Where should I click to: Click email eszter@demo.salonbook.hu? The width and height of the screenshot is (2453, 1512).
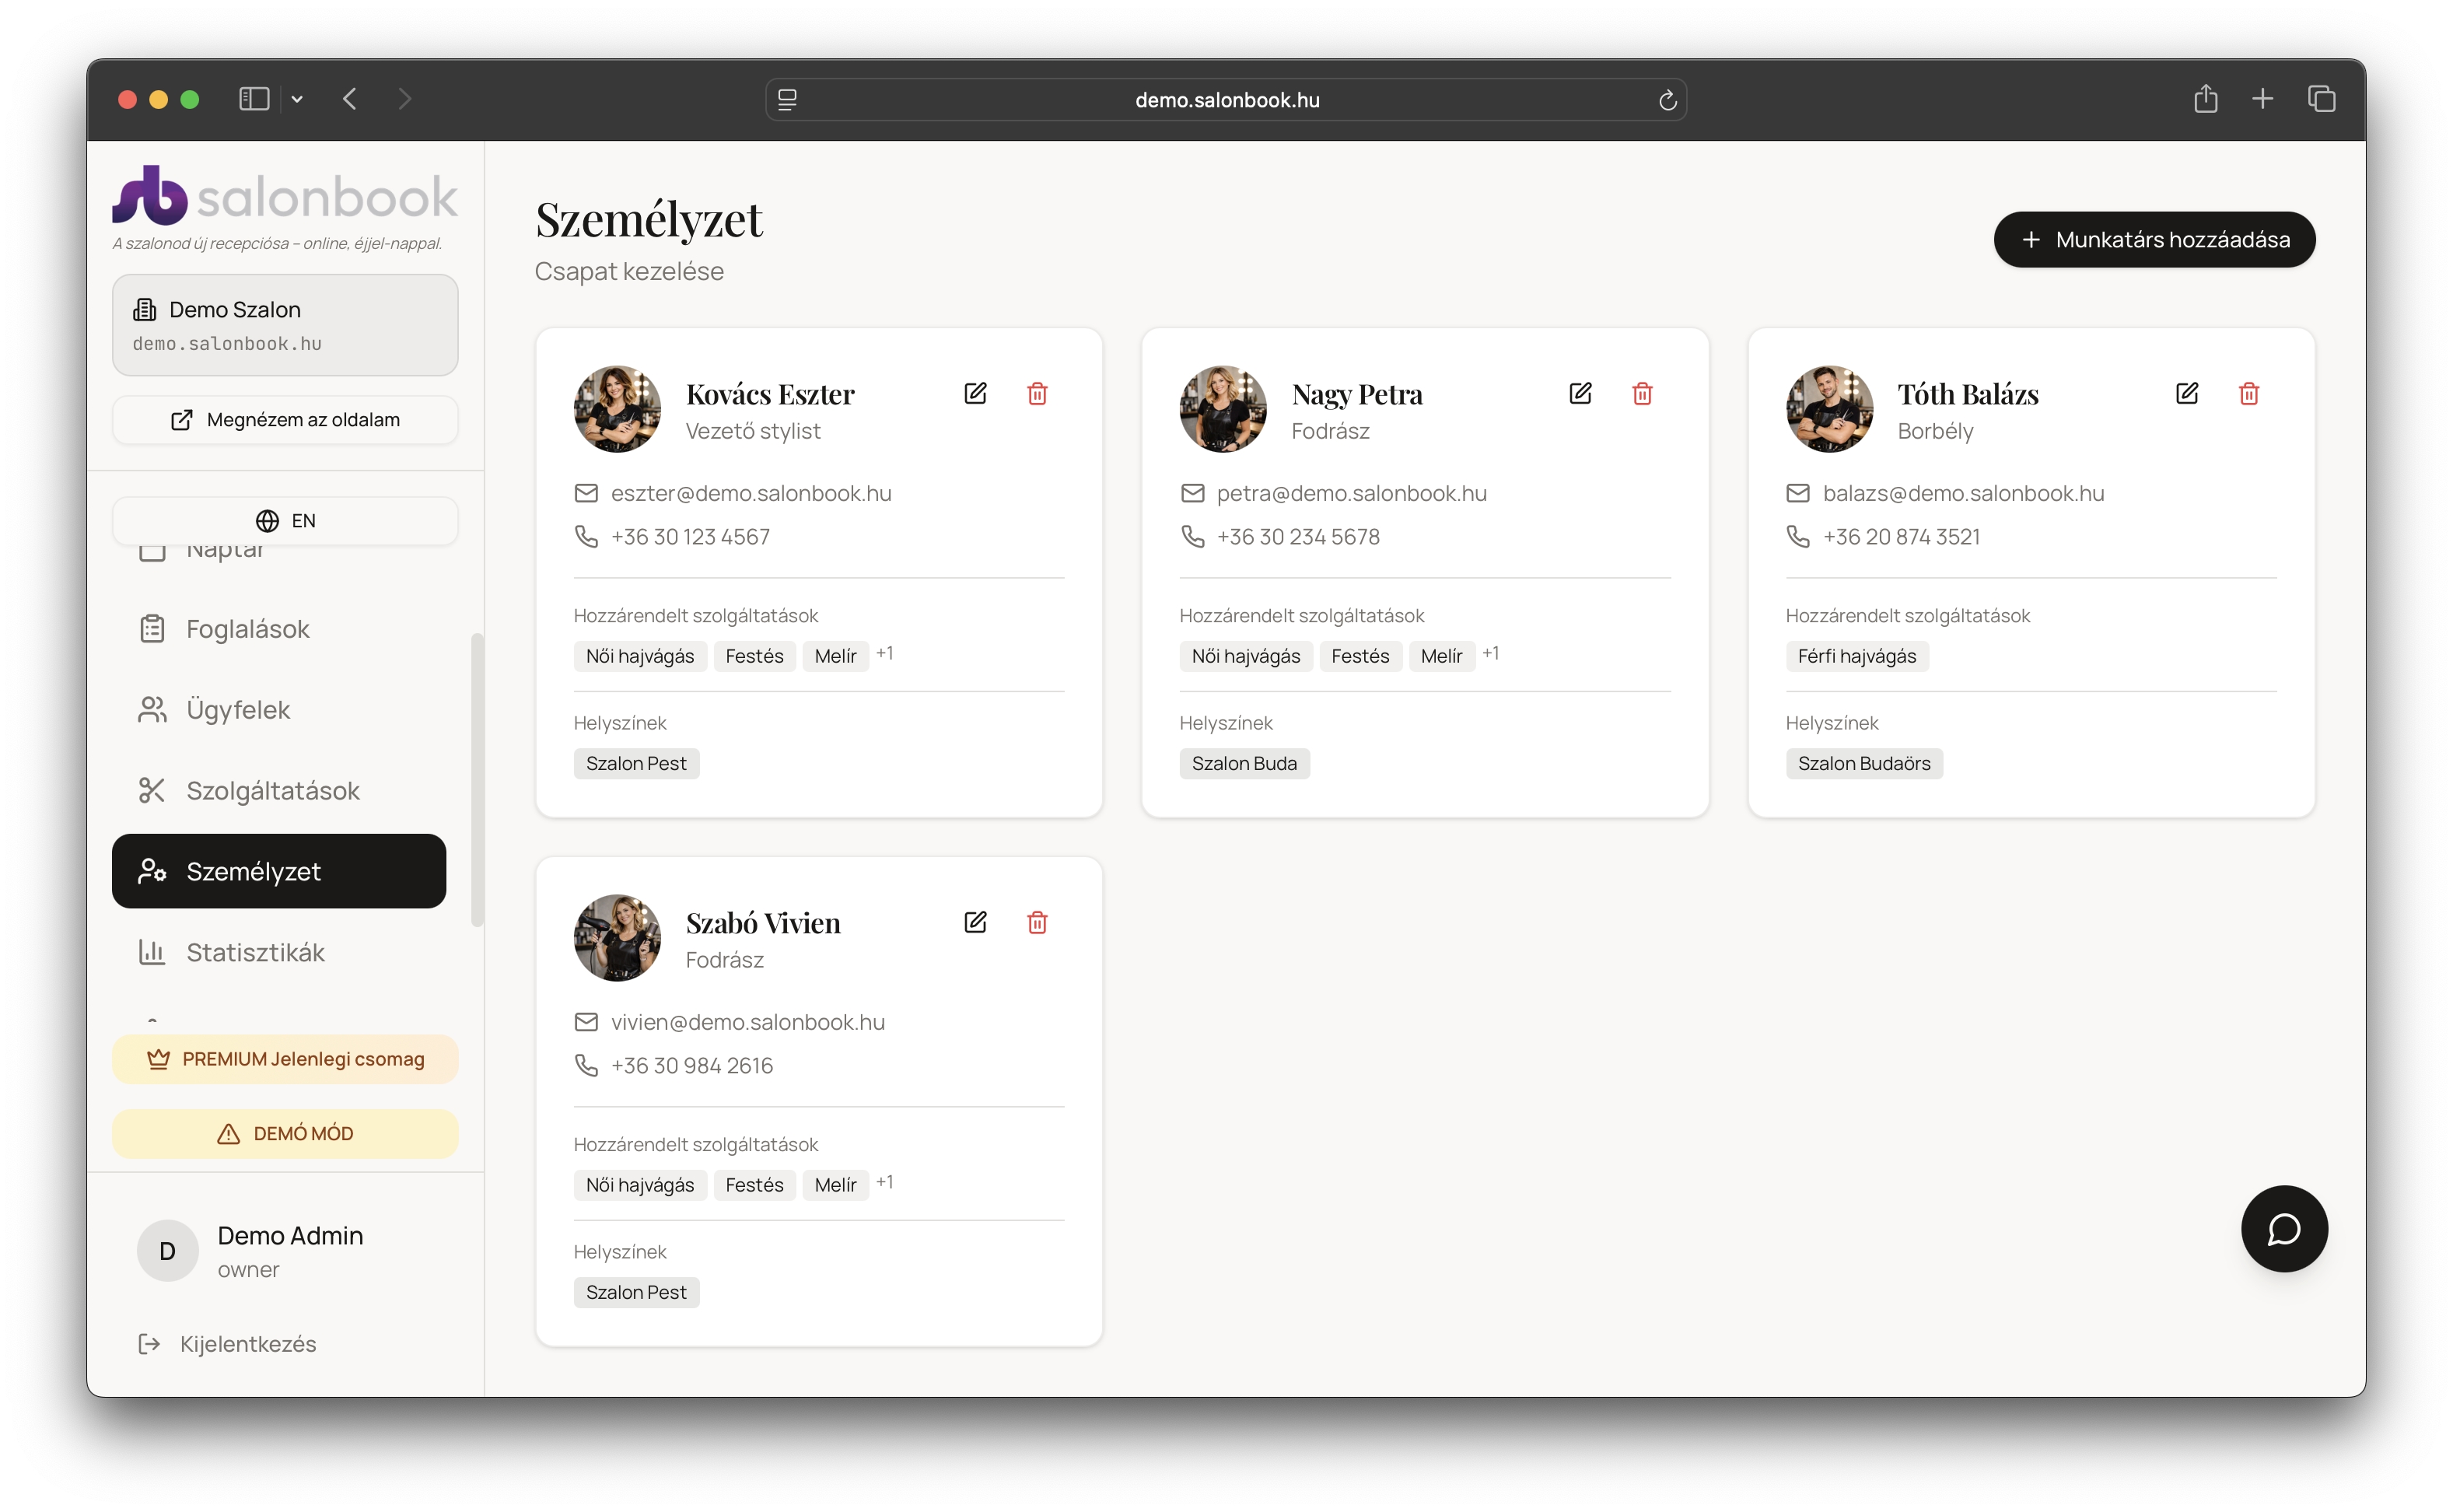pos(751,493)
